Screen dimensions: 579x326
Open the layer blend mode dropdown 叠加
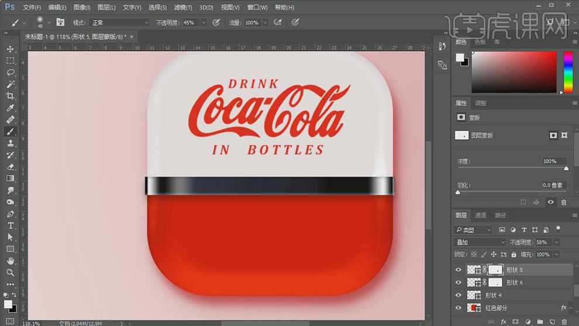(480, 242)
